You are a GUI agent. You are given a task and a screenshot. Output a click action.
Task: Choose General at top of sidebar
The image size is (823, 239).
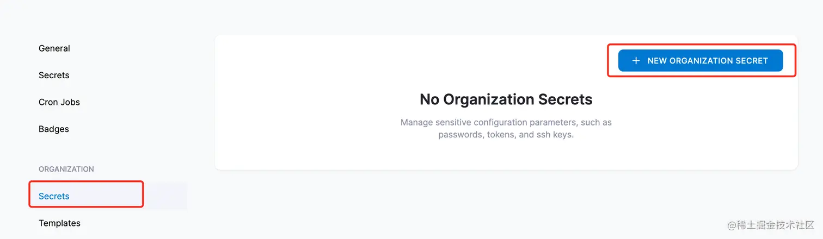click(x=54, y=48)
